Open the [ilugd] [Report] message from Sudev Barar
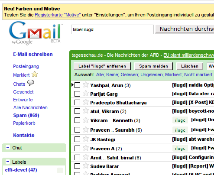The width and height of the screenshot is (214, 175). click(x=193, y=166)
